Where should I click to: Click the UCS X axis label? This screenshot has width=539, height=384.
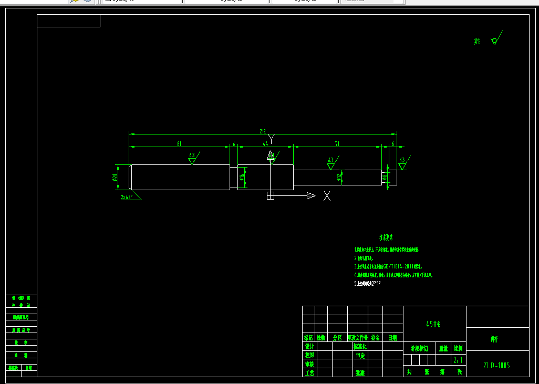tap(327, 196)
